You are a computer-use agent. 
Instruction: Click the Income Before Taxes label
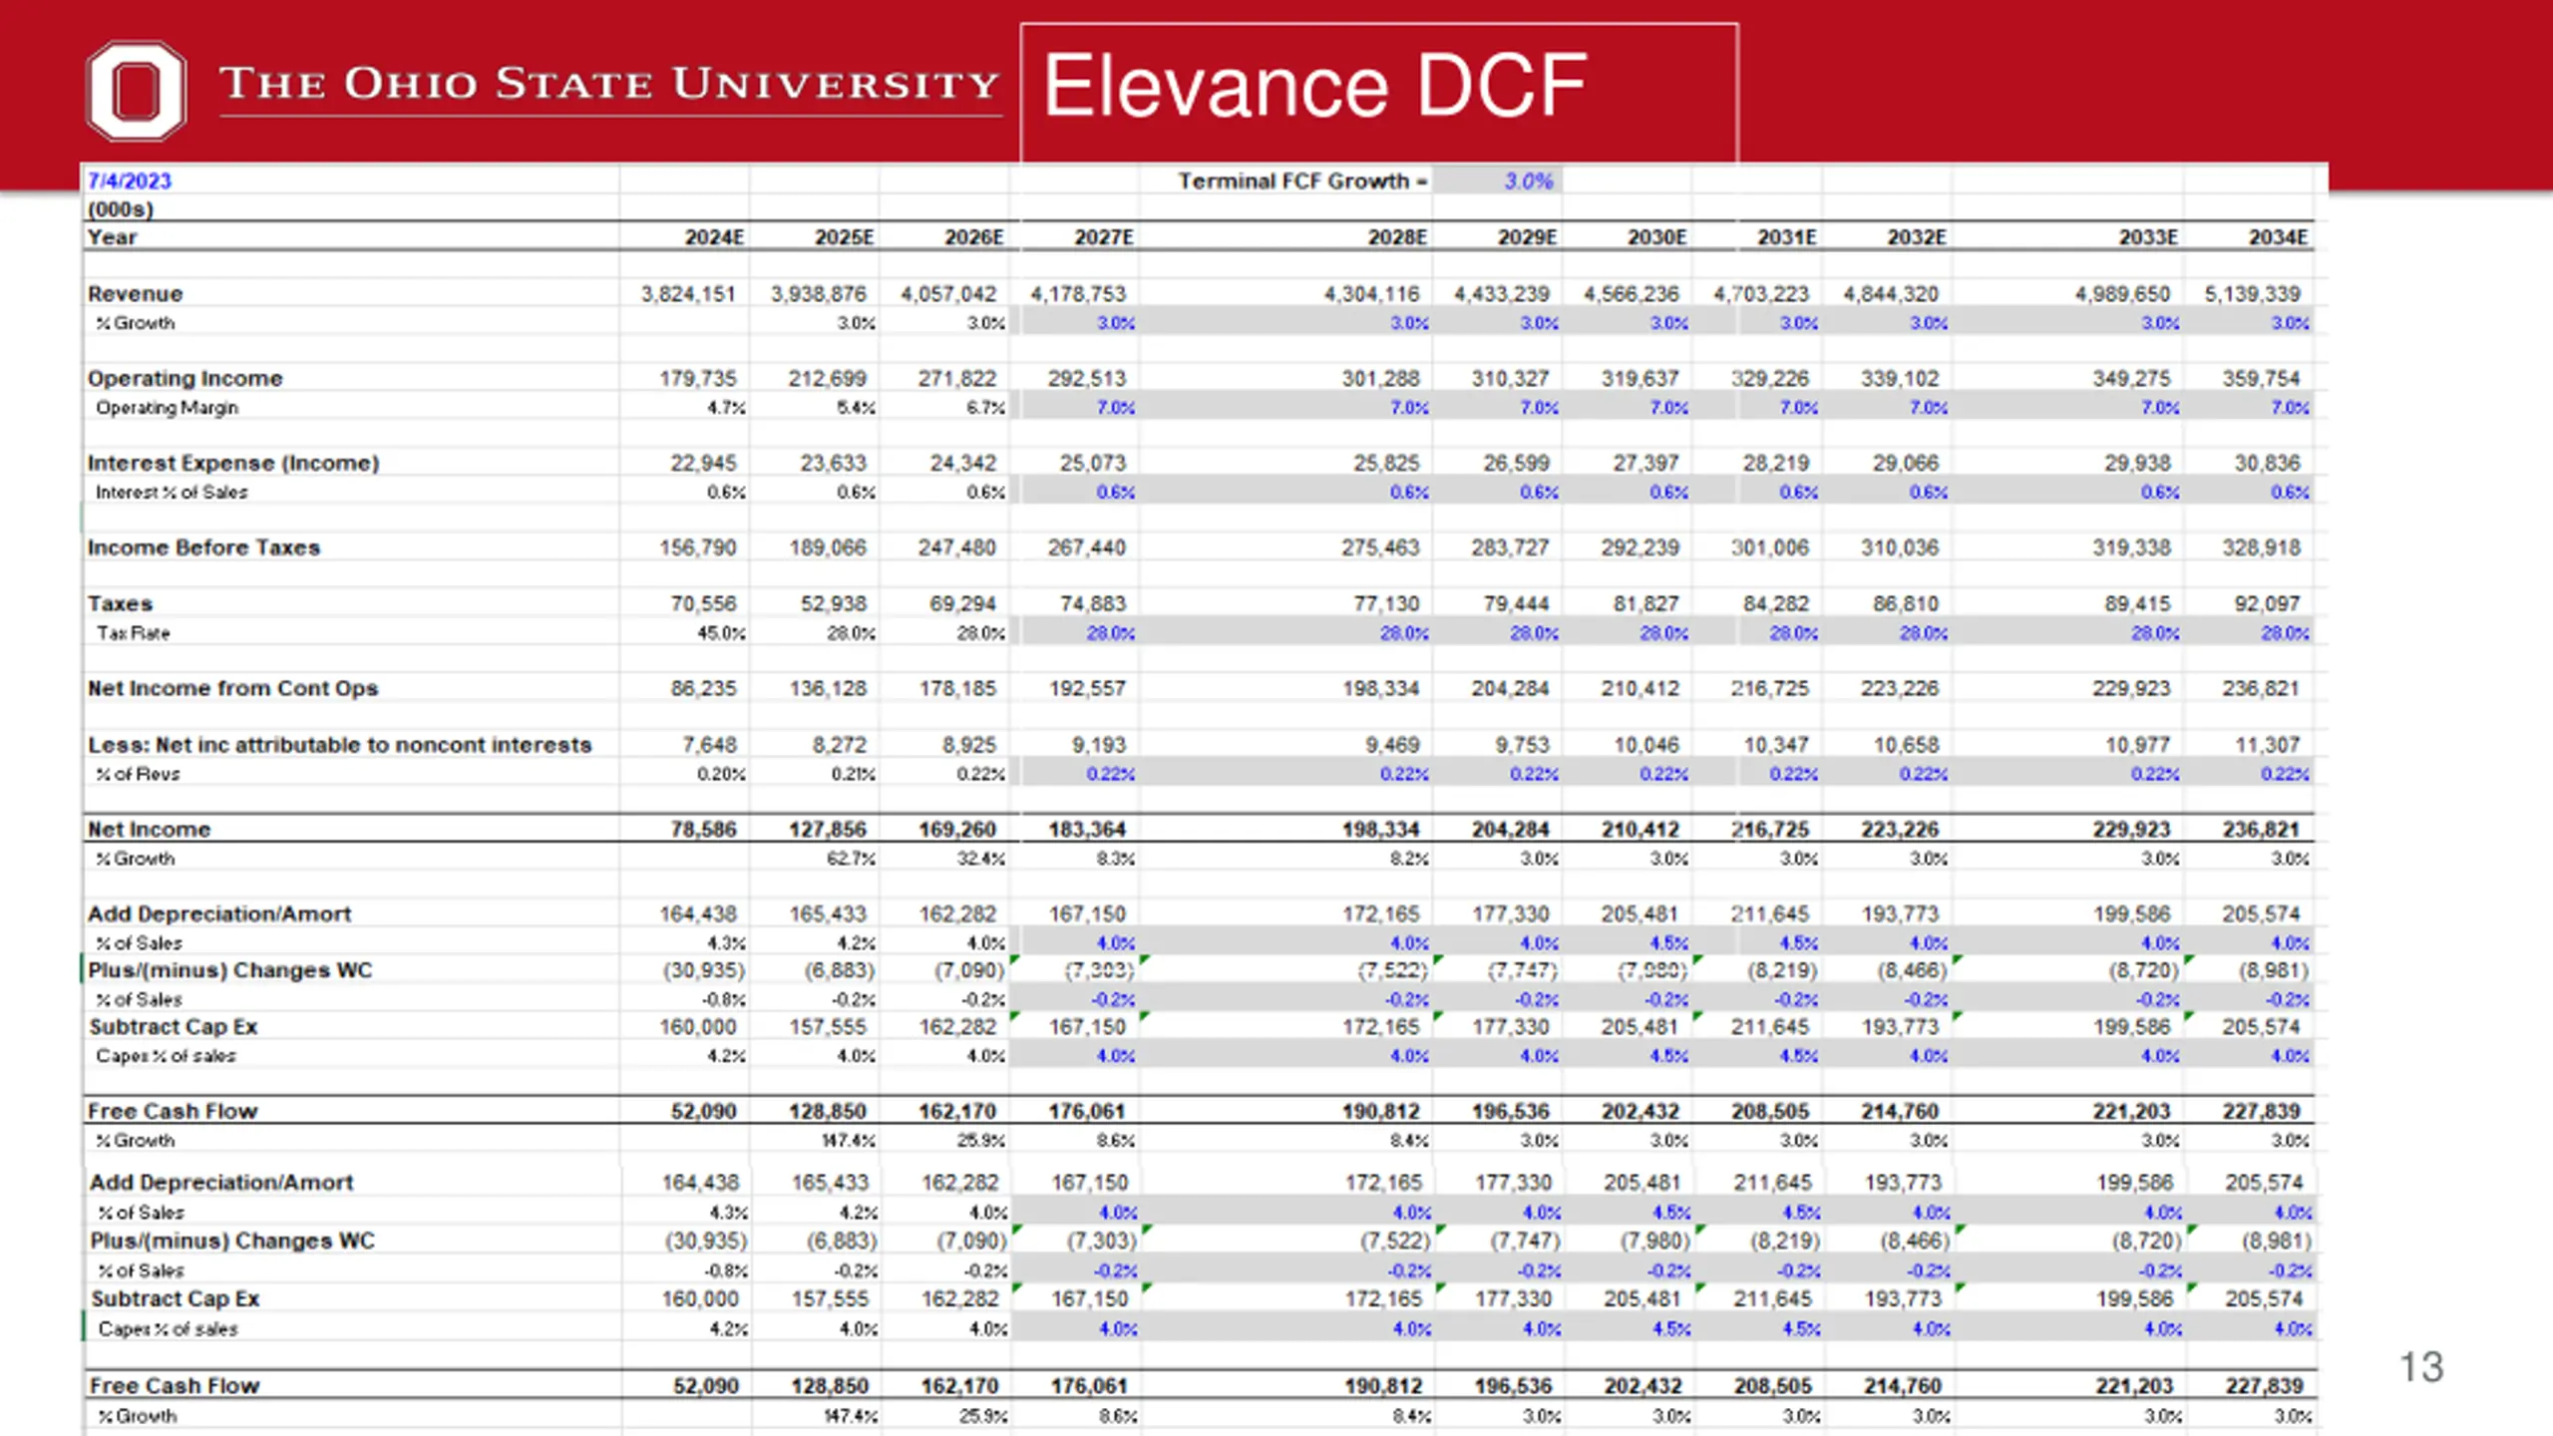[x=203, y=548]
